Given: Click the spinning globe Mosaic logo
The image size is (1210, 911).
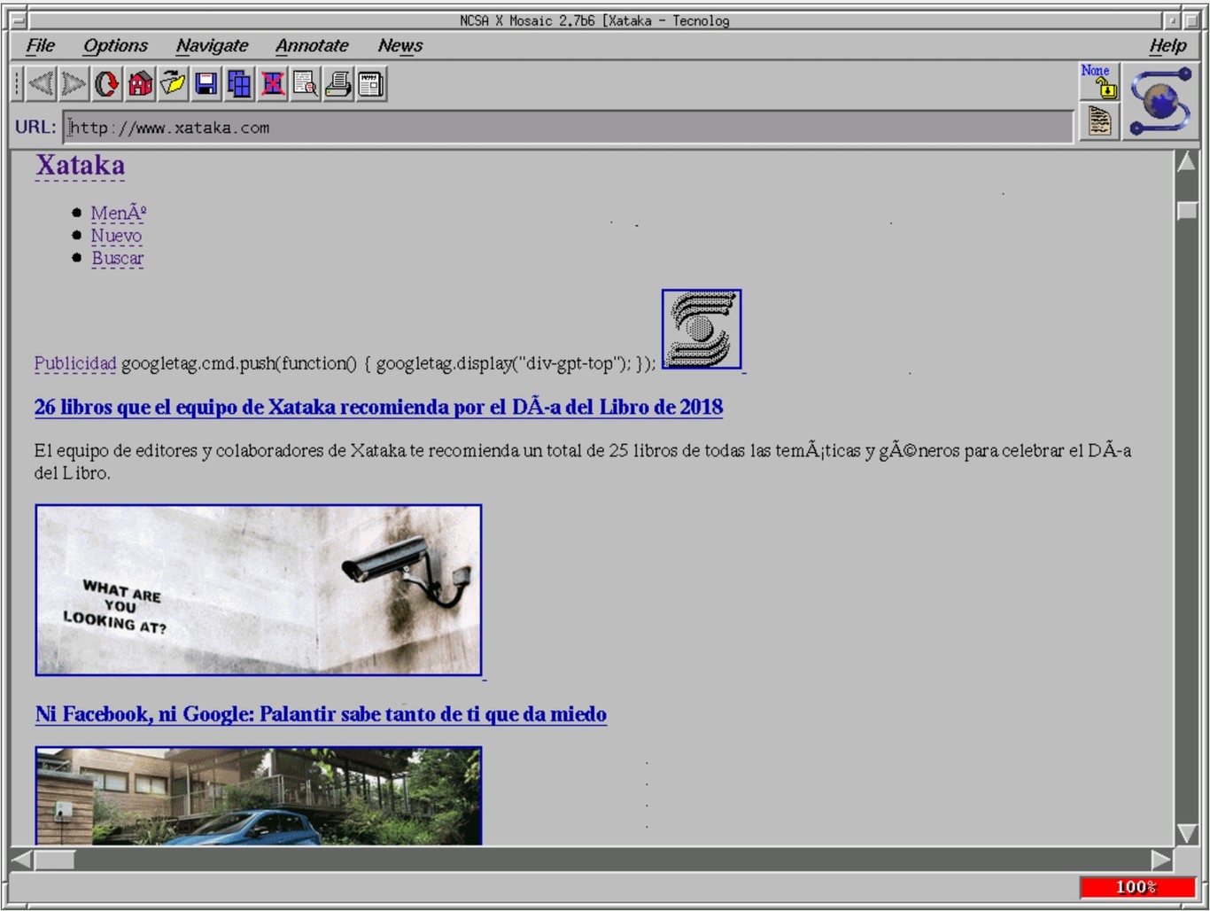Looking at the screenshot, I should 1160,102.
